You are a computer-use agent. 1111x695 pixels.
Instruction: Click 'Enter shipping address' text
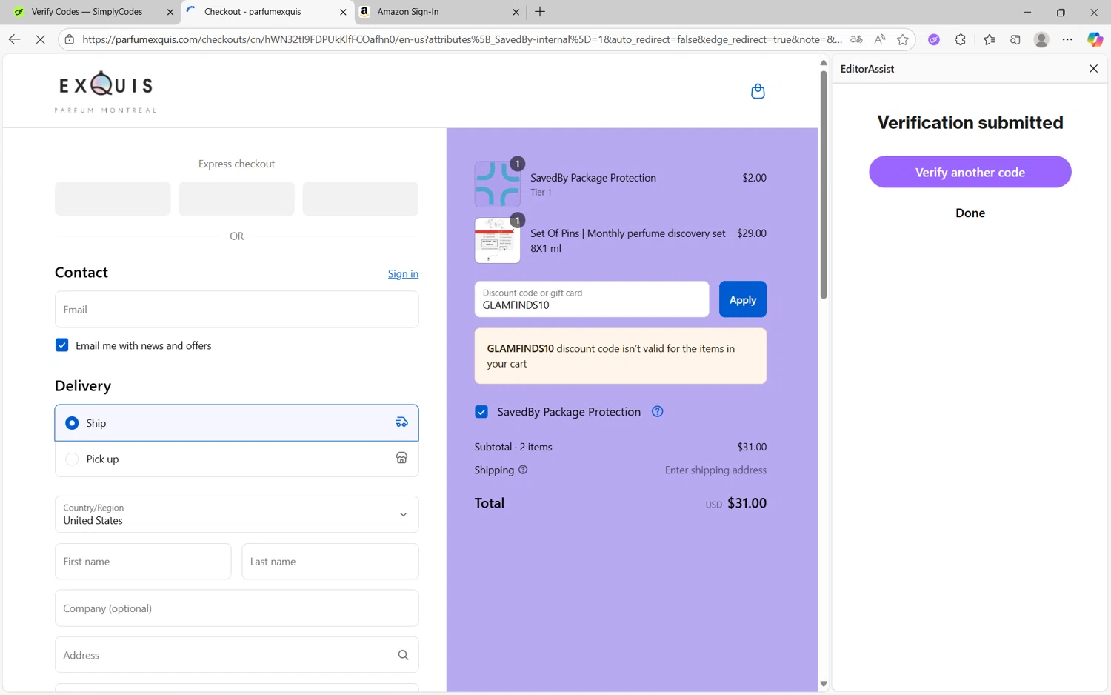click(x=715, y=470)
